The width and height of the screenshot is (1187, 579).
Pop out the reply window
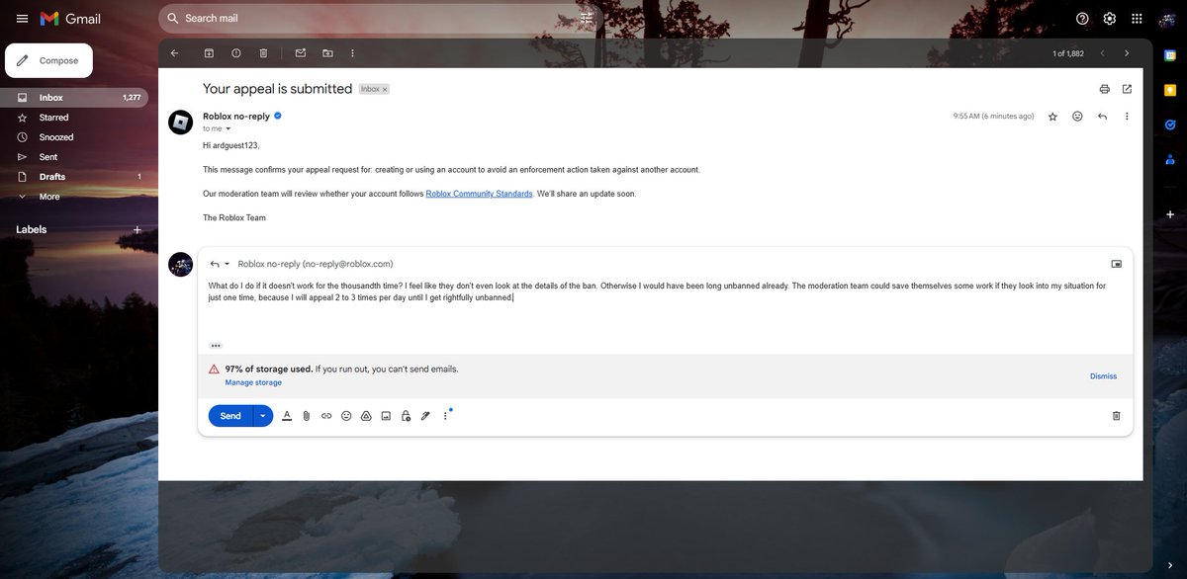1117,264
